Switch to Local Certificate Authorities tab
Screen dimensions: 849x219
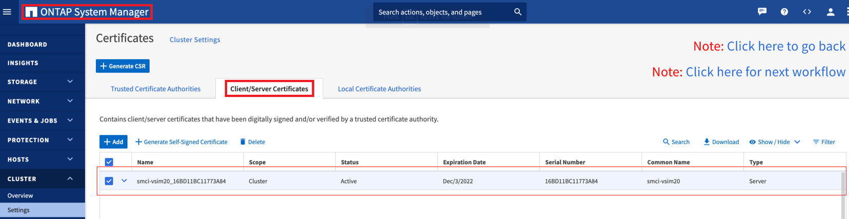point(379,89)
